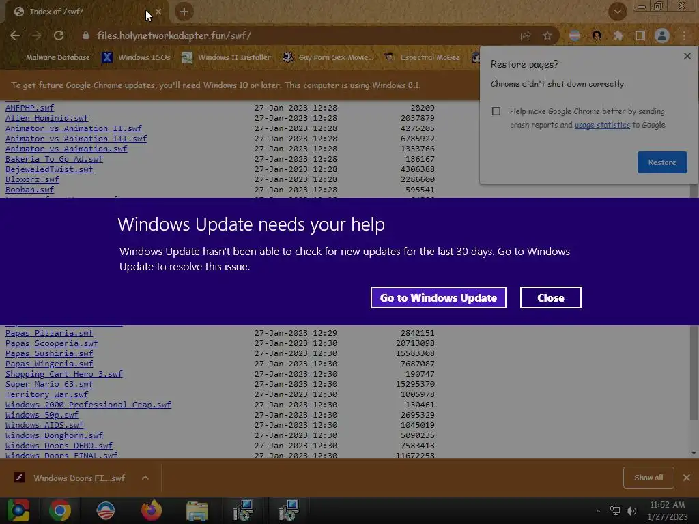Share this page using the share icon
Image resolution: width=699 pixels, height=524 pixels.
click(526, 36)
